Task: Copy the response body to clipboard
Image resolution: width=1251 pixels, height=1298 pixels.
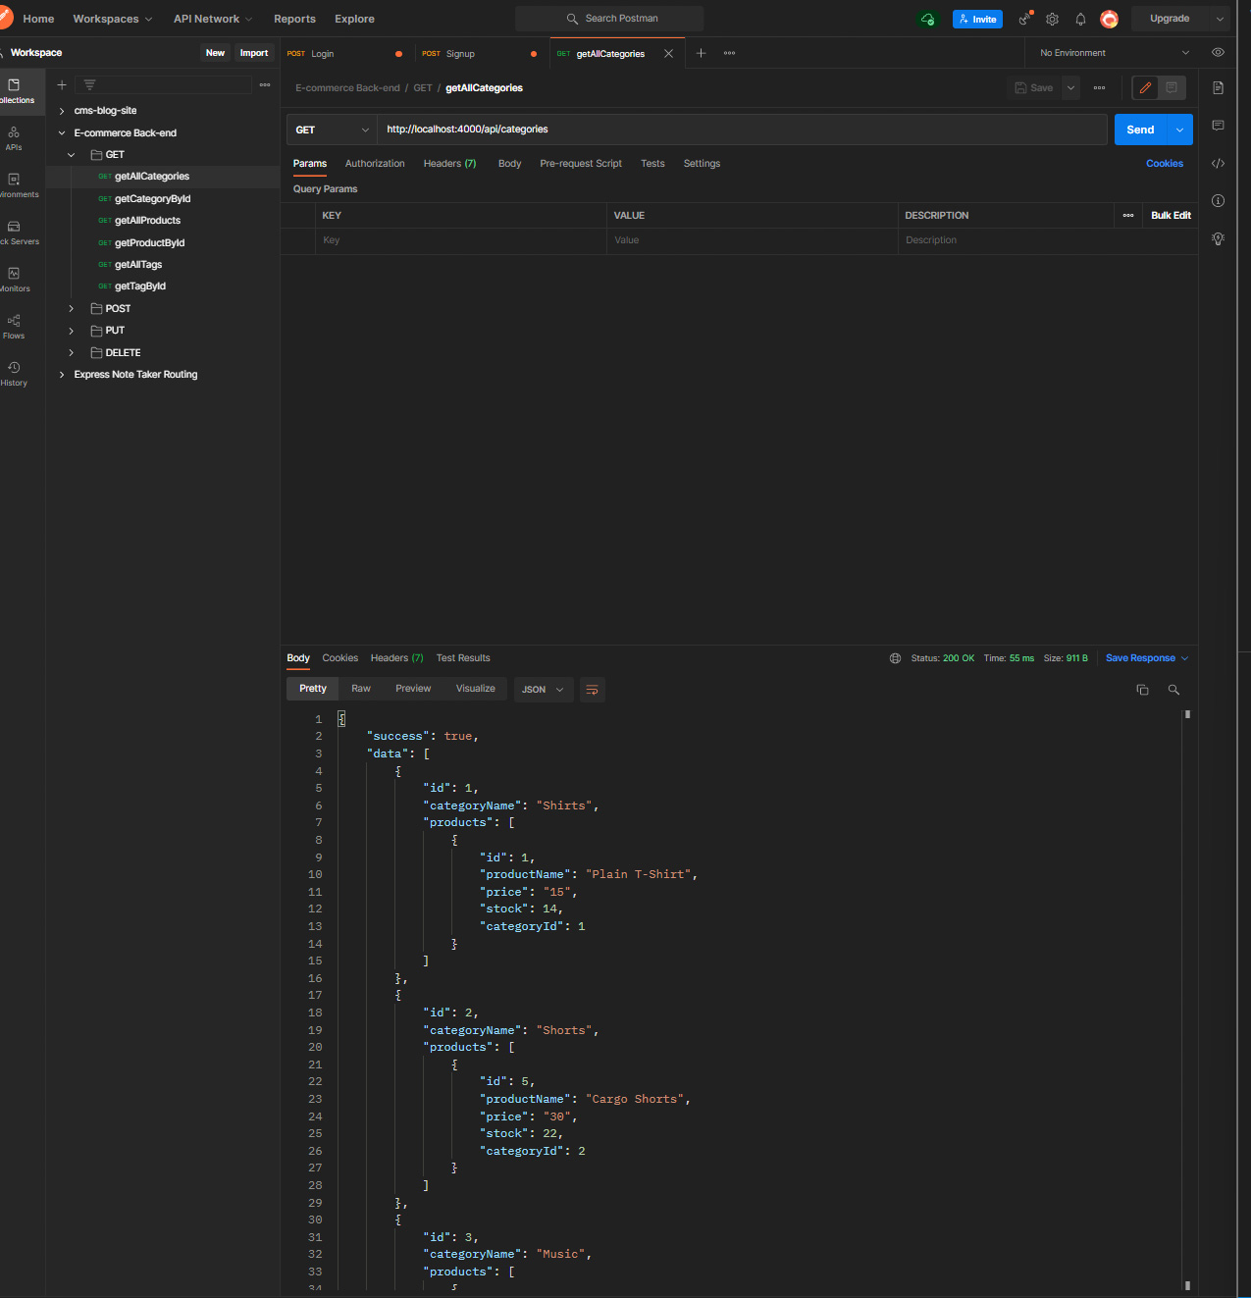Action: [x=1142, y=690]
